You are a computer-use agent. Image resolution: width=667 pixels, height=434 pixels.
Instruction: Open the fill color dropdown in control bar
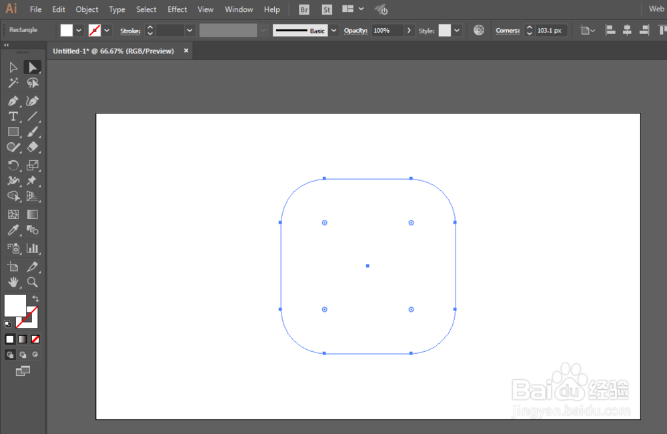click(x=79, y=31)
